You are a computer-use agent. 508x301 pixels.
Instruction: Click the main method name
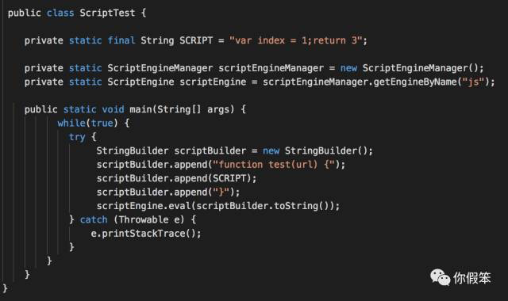pyautogui.click(x=143, y=109)
